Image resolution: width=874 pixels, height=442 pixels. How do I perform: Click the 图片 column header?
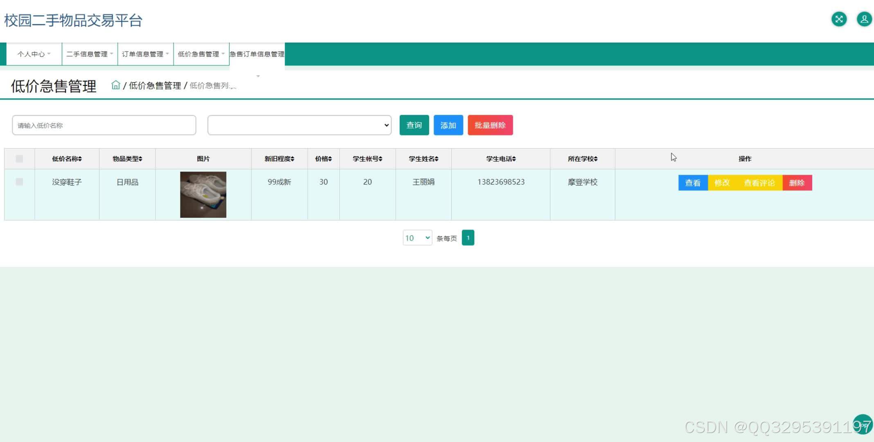(x=203, y=159)
